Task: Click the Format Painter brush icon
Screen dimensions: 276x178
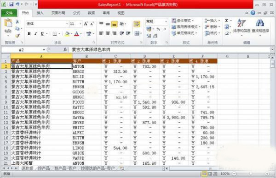Action: point(17,36)
